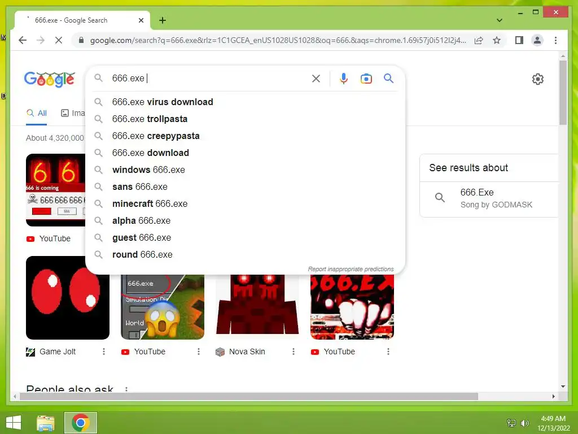The height and width of the screenshot is (434, 578).
Task: Open the tab search chevron
Action: pos(500,20)
